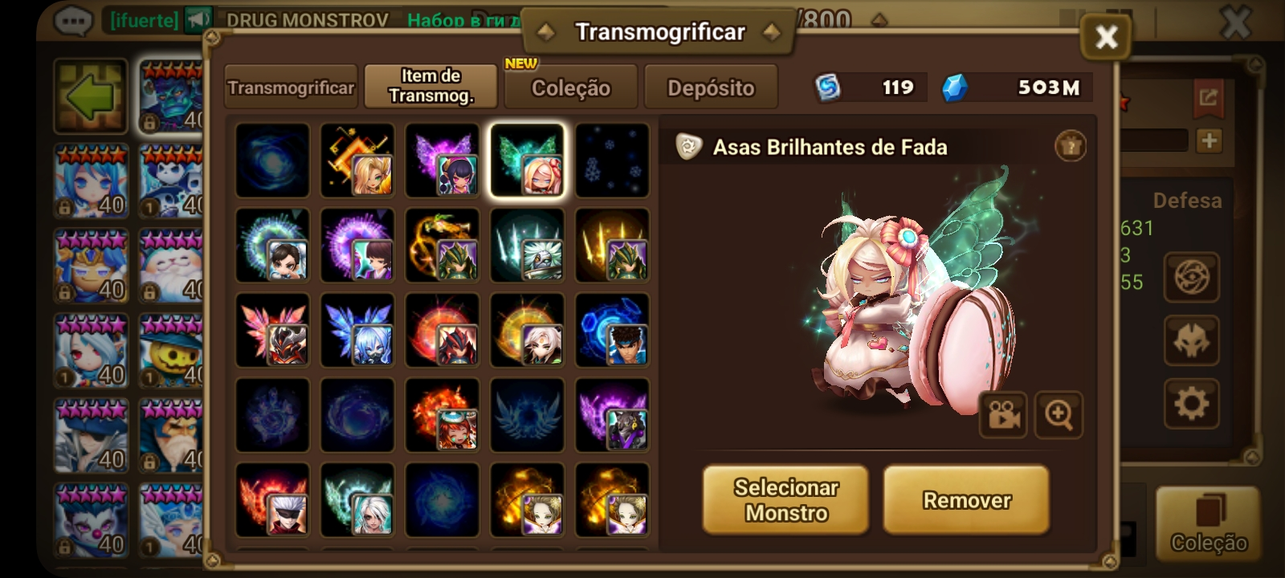
Task: Open the chat bubble icon
Action: pyautogui.click(x=73, y=20)
